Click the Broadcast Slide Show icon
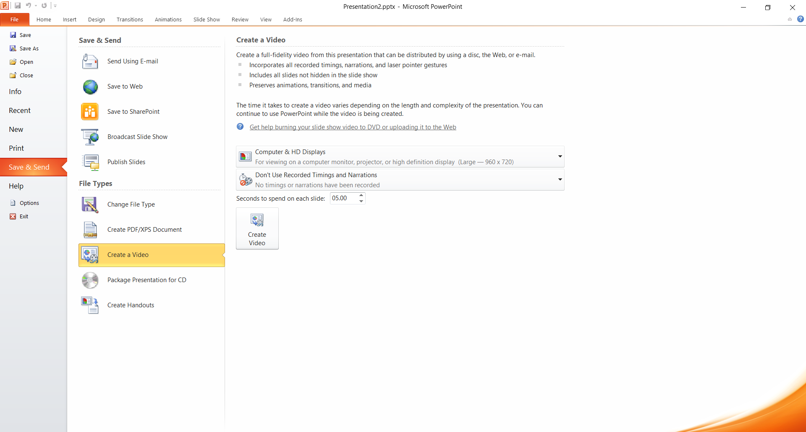The width and height of the screenshot is (806, 432). (90, 137)
